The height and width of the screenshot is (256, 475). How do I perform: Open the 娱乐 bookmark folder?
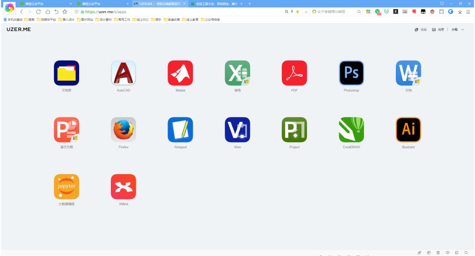(156, 20)
